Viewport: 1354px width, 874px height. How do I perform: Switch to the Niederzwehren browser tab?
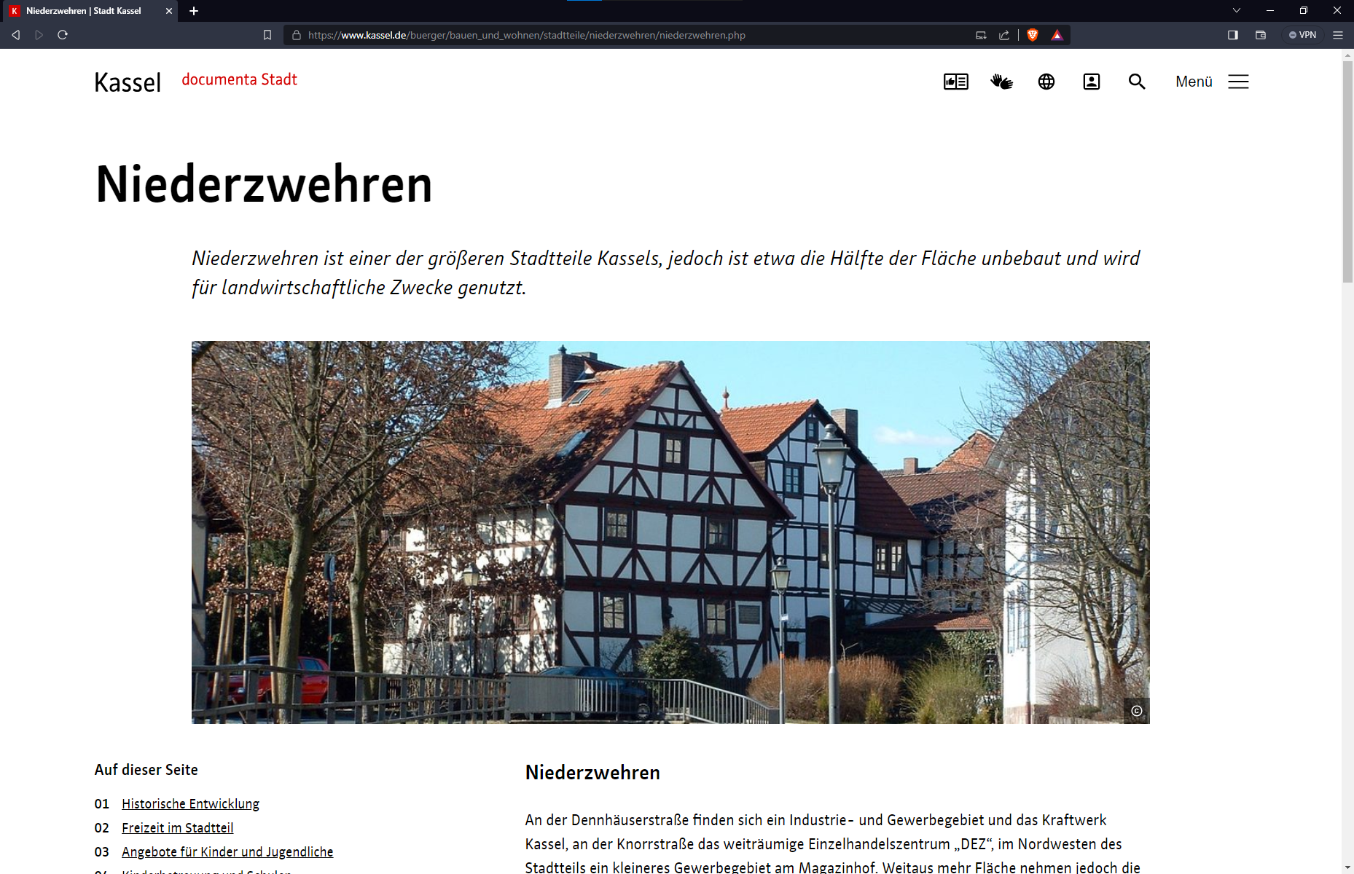(87, 11)
